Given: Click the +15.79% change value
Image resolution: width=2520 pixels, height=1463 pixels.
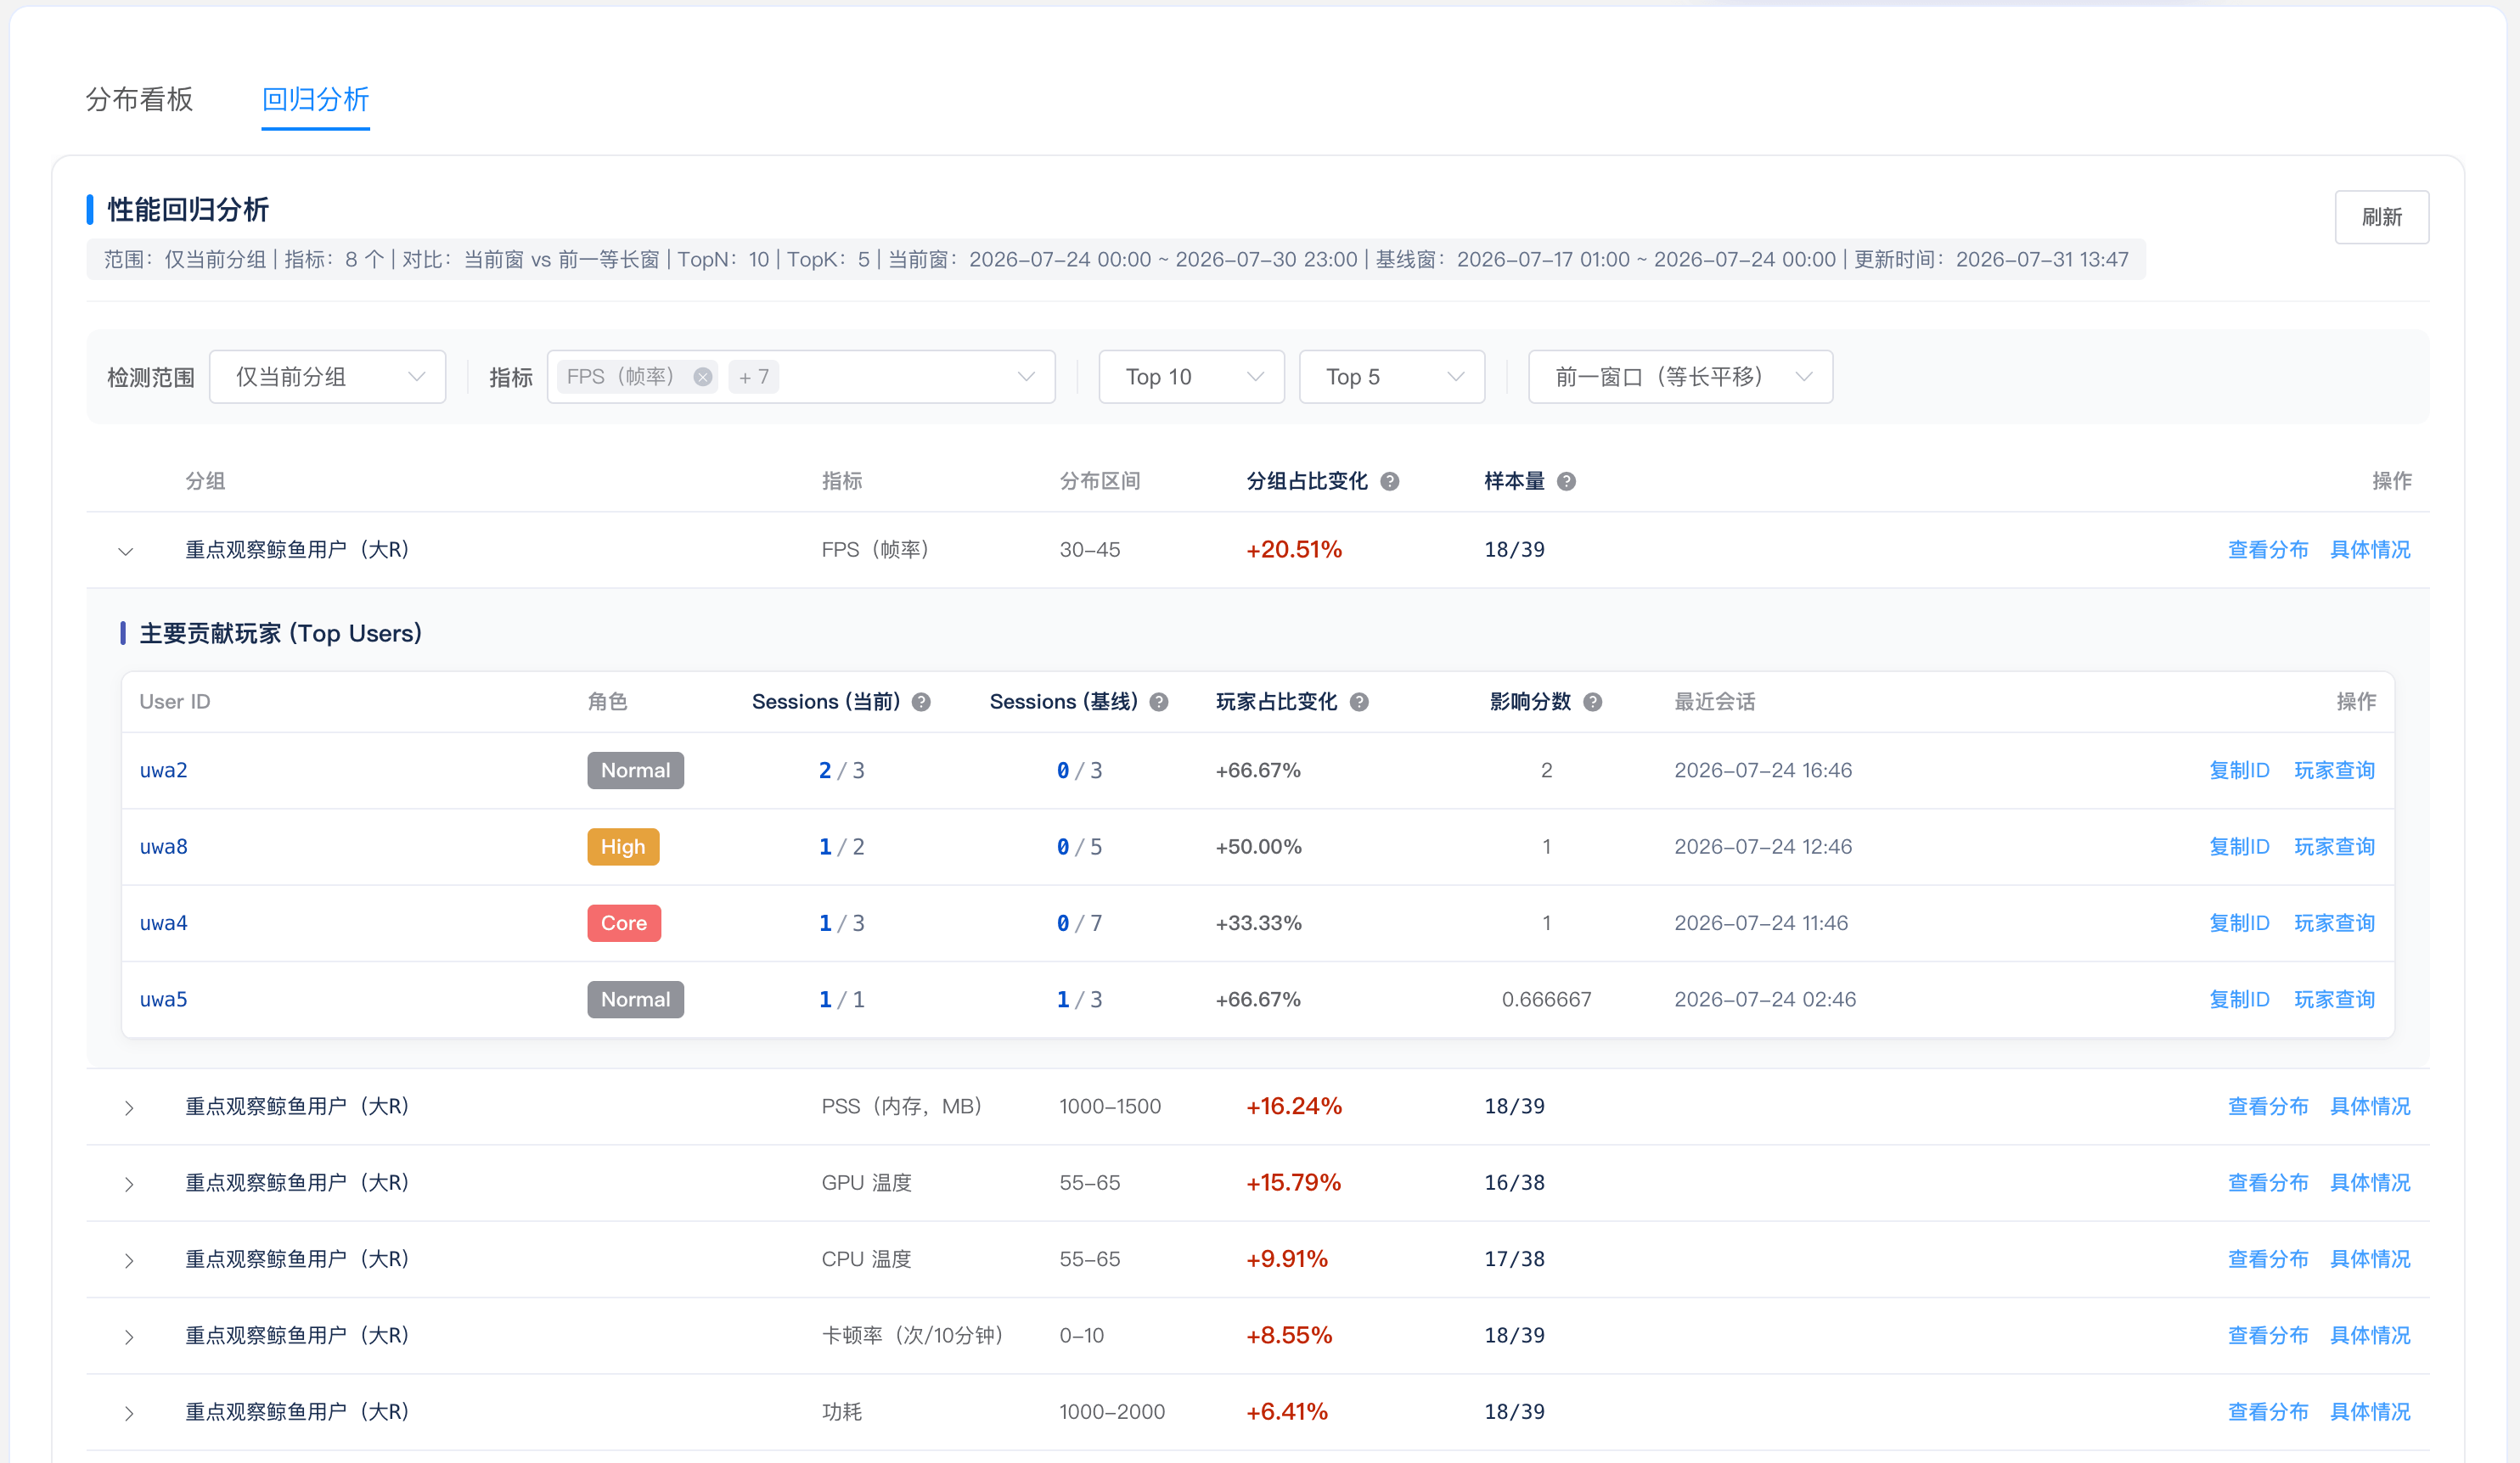Looking at the screenshot, I should click(1293, 1182).
